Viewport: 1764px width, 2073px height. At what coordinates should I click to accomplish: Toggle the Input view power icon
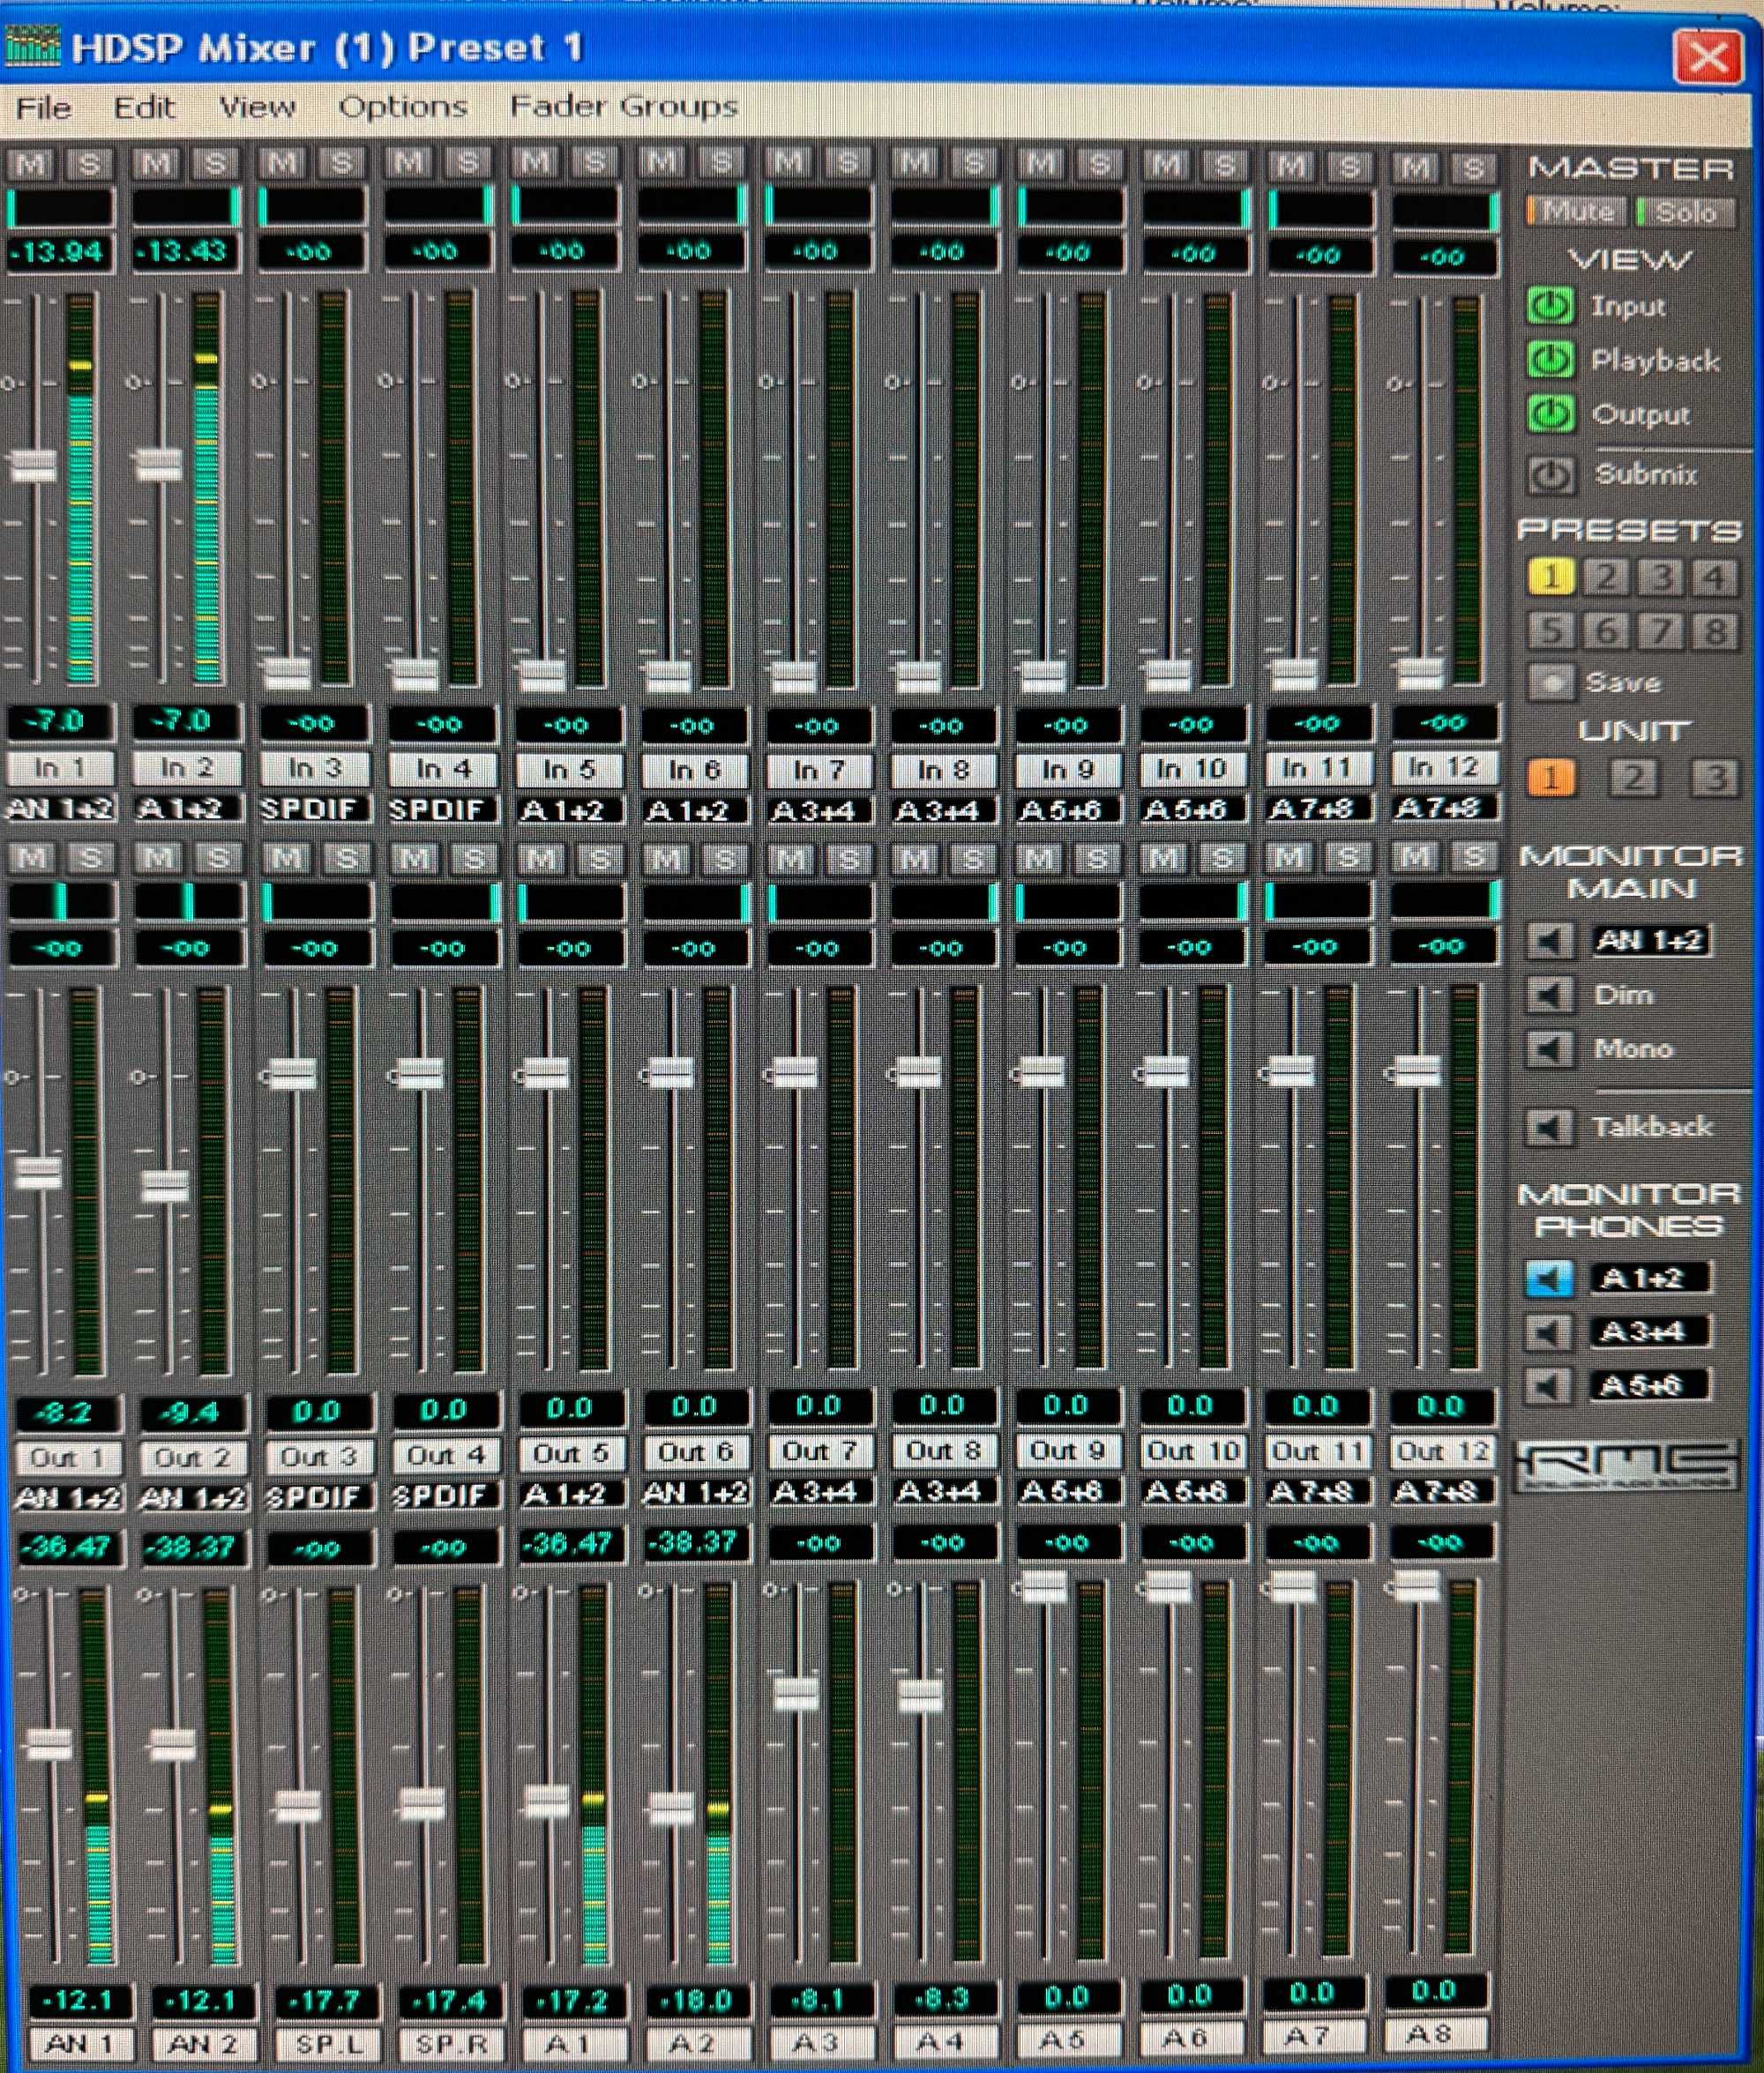[1550, 306]
